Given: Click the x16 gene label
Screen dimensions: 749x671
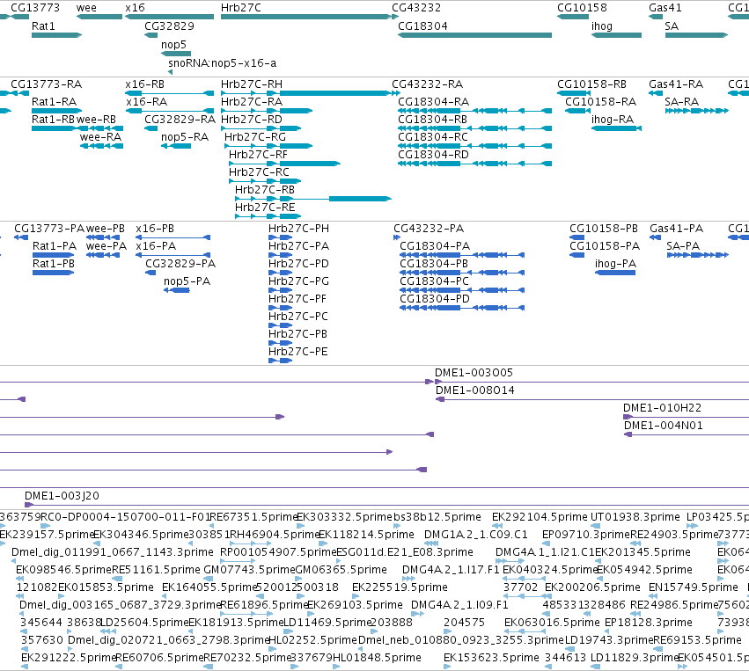Looking at the screenshot, I should click(136, 8).
